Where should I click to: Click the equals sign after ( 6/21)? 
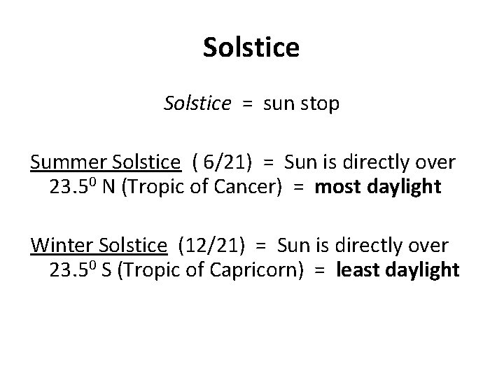268,163
